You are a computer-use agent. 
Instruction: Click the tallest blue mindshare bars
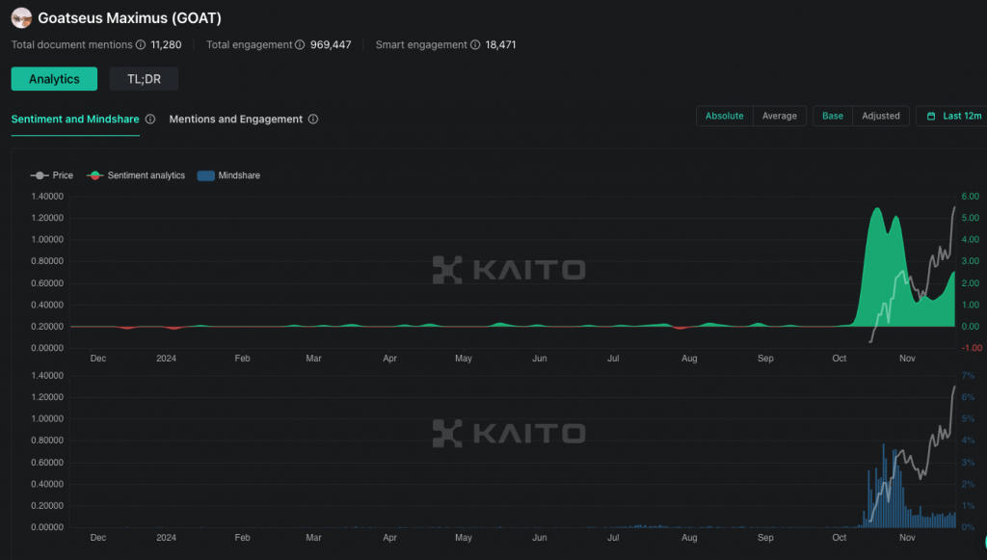pos(884,485)
